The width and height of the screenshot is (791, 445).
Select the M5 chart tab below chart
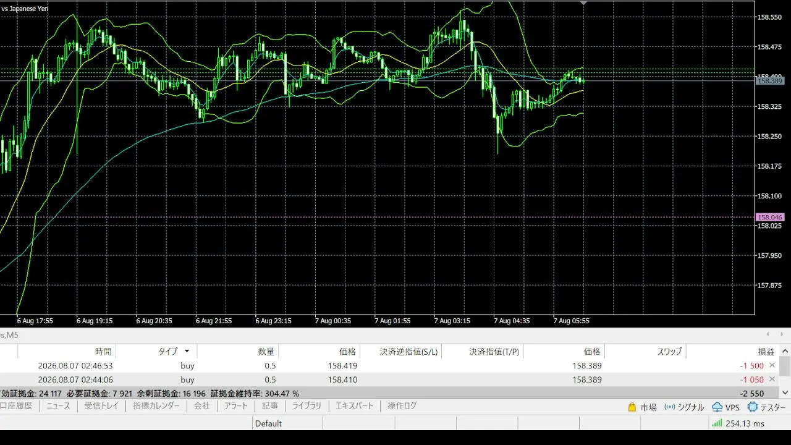[9, 334]
